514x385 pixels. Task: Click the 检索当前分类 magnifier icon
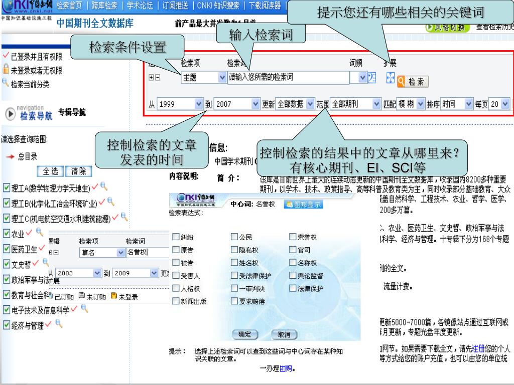coord(5,83)
